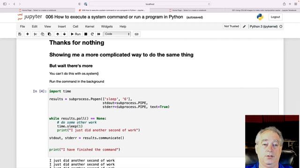The image size is (300, 168).
Task: Click the (autosaved) status text
Action: point(195,17)
